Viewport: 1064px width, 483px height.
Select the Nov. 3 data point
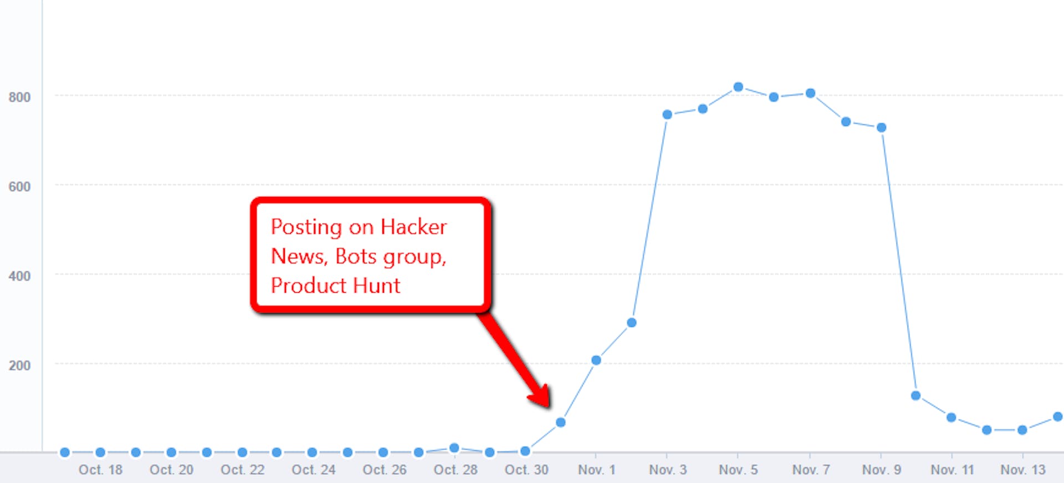pyautogui.click(x=667, y=115)
